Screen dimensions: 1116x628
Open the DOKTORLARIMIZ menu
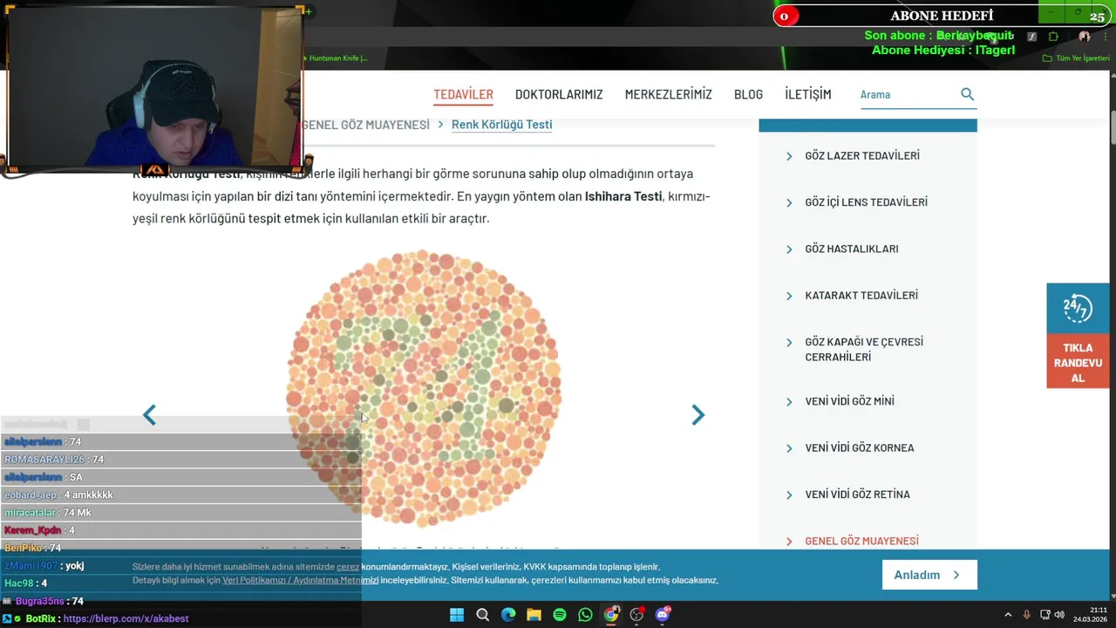[x=559, y=94]
